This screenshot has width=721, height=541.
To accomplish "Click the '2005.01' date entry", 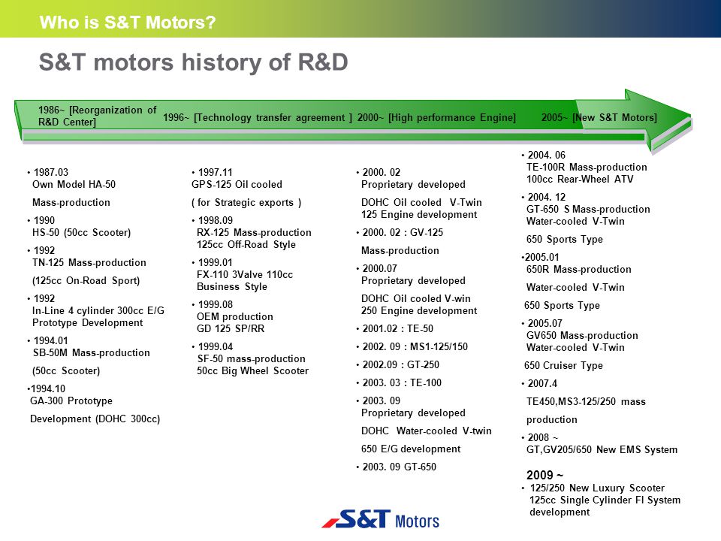I will click(x=542, y=258).
